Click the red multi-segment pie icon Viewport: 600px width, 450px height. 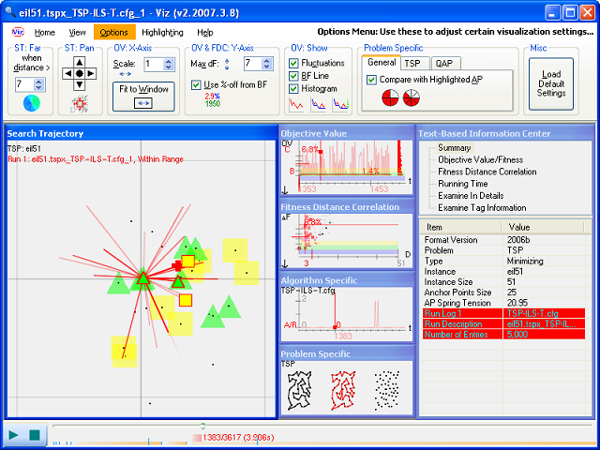pos(412,98)
